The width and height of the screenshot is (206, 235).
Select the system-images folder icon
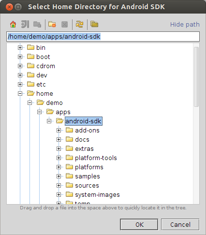click(x=69, y=194)
